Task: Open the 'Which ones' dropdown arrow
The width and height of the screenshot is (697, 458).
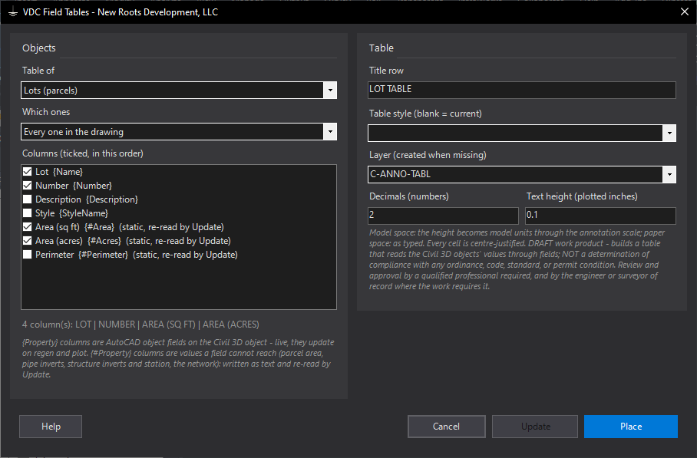Action: [330, 131]
